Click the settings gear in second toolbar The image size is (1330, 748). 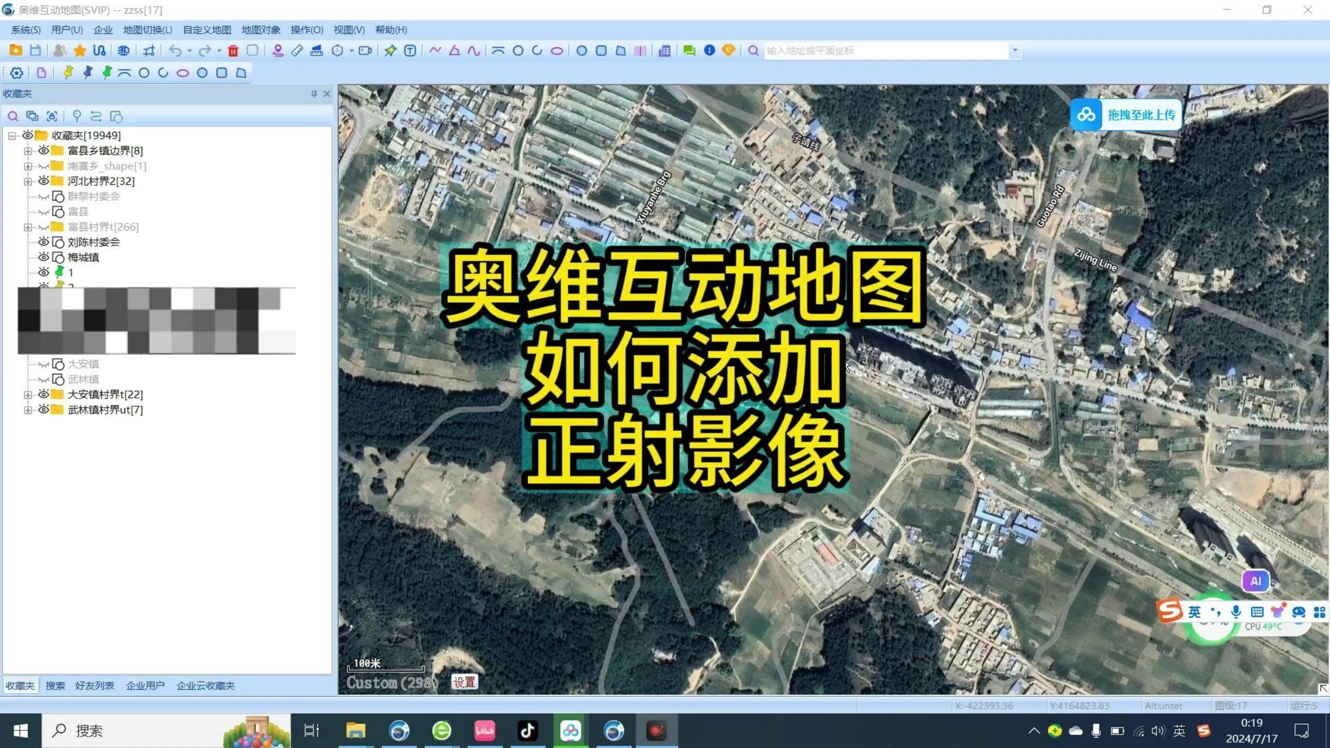tap(17, 73)
